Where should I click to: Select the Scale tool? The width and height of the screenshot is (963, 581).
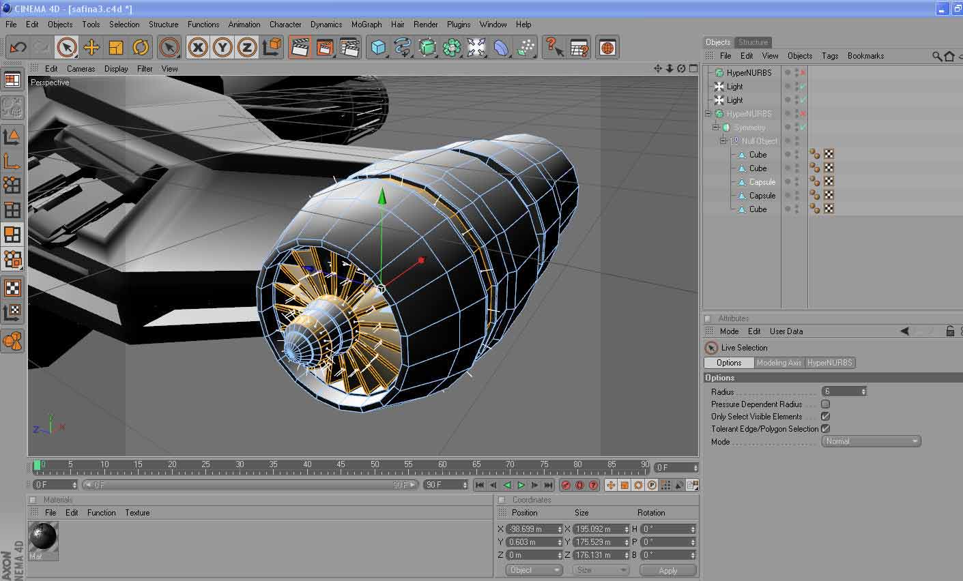pos(116,47)
